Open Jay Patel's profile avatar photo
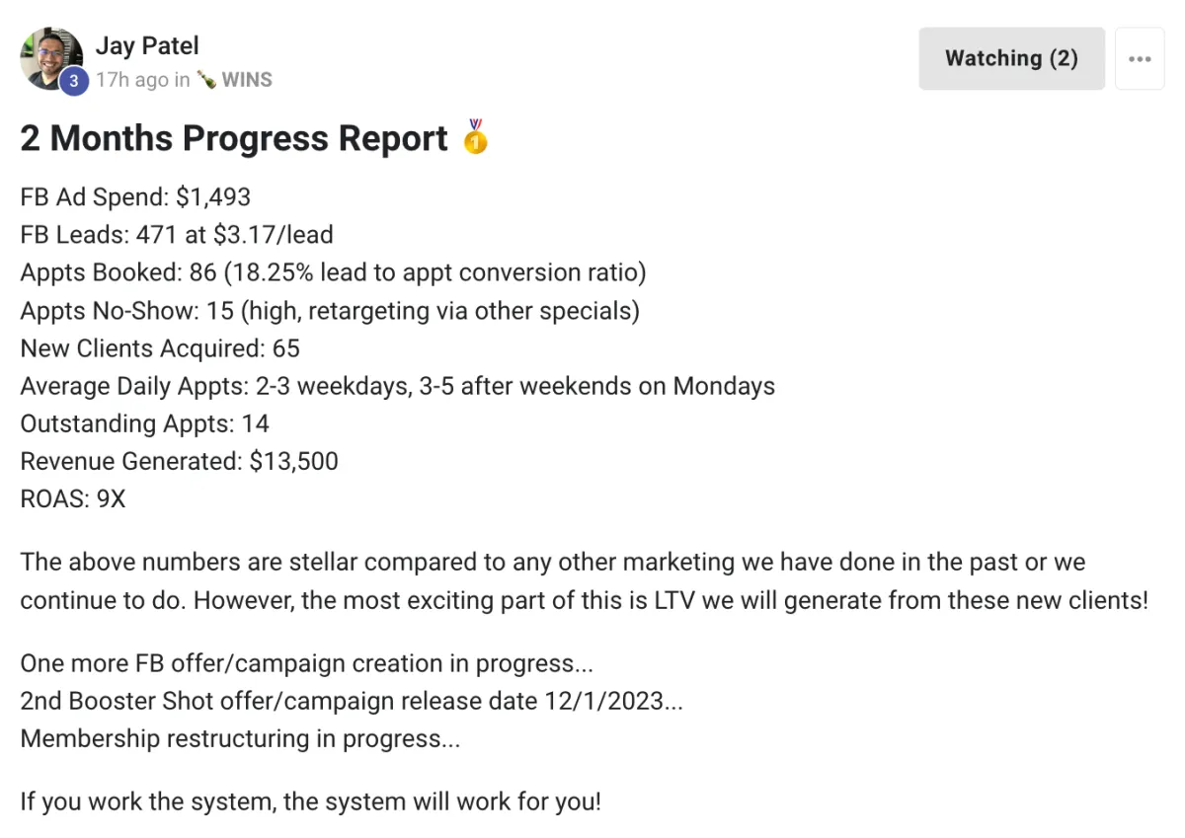This screenshot has width=1185, height=838. pyautogui.click(x=50, y=58)
